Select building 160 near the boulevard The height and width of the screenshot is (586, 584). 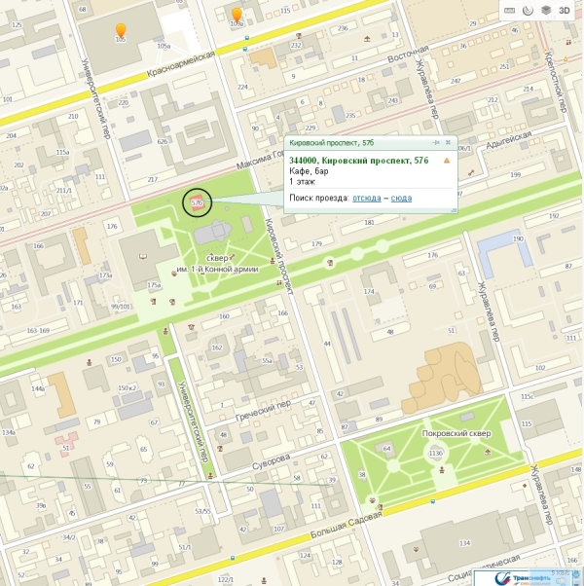point(224,316)
